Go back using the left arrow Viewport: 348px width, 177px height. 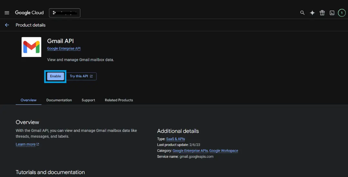point(7,25)
